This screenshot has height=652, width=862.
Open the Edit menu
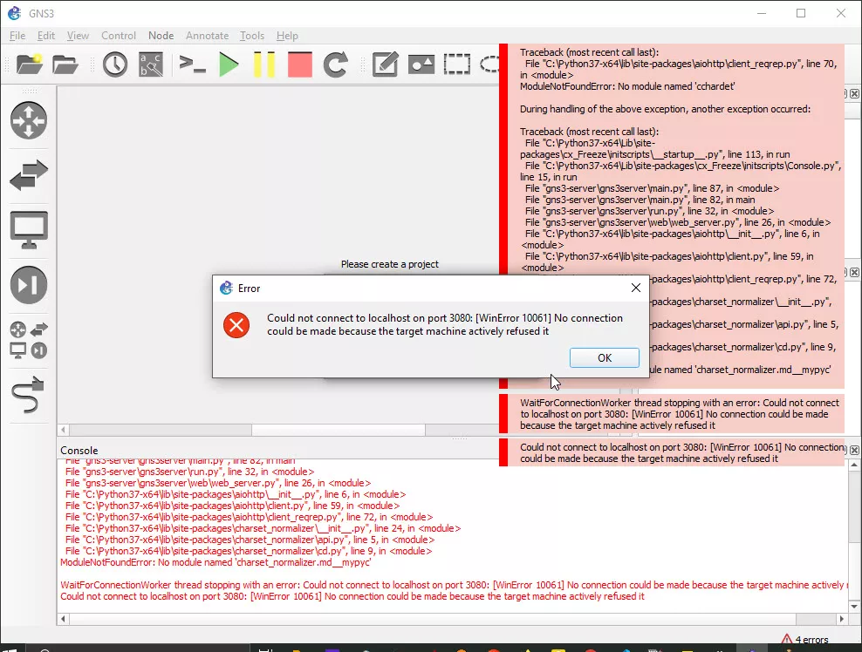tap(46, 36)
